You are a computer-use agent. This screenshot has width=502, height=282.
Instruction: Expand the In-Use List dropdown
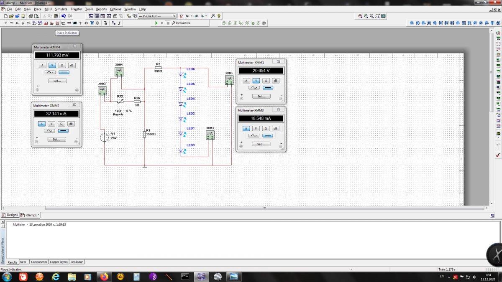point(174,16)
